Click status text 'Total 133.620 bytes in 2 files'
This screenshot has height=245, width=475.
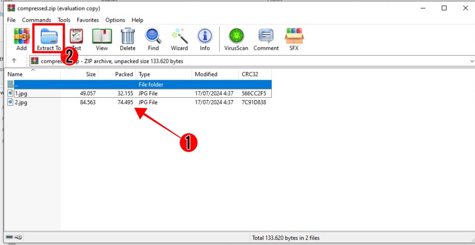(x=285, y=238)
